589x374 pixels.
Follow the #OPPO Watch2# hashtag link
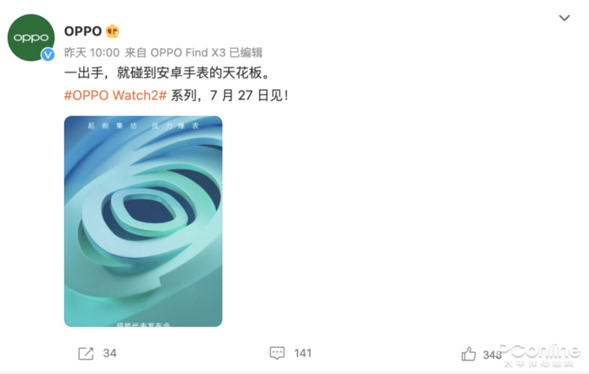tap(115, 95)
